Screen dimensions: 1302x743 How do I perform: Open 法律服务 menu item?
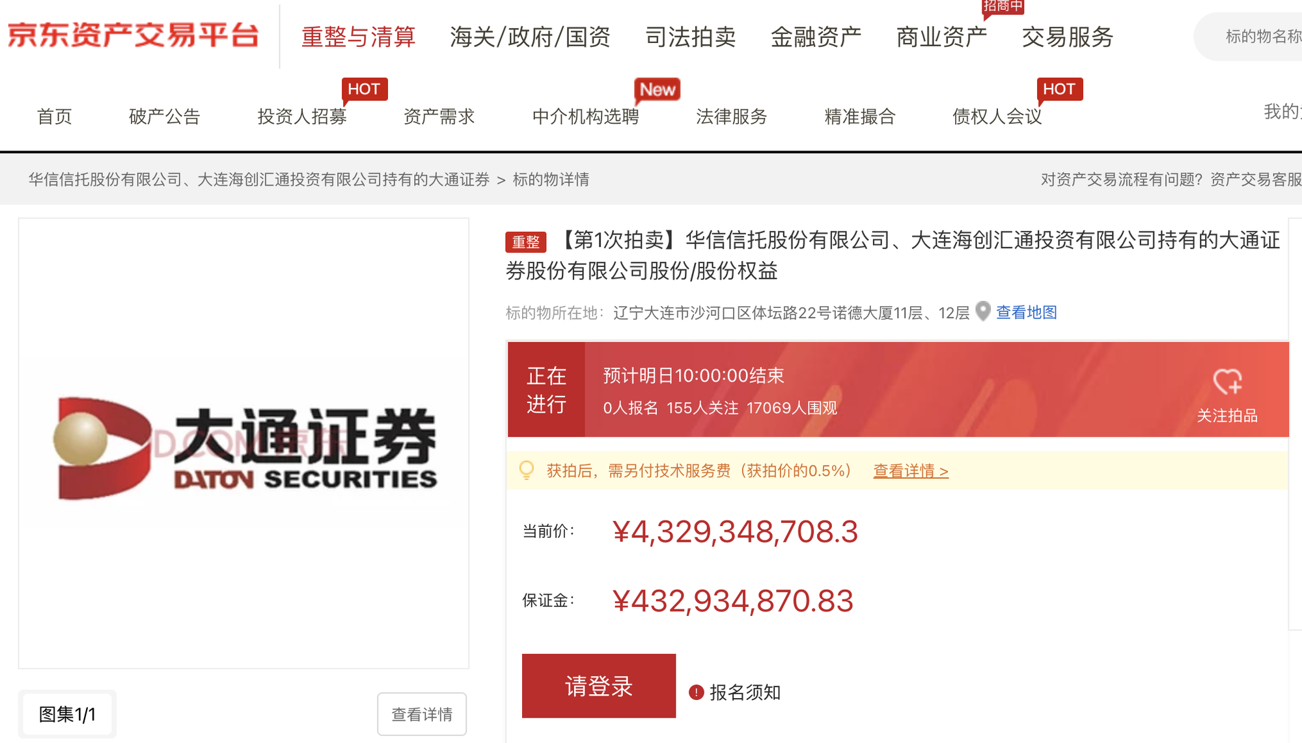tap(732, 117)
